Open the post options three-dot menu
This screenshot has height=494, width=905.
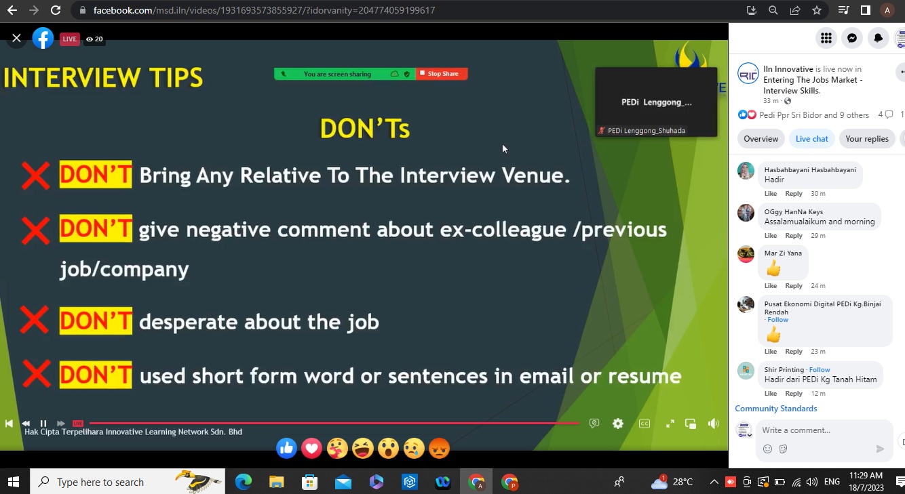click(901, 71)
